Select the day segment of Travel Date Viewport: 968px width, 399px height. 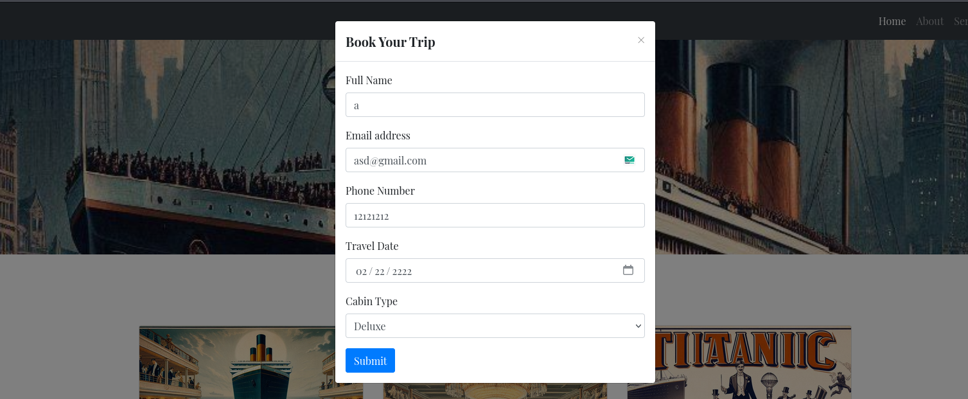click(380, 272)
